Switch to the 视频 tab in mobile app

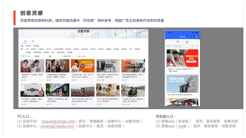tap(177, 41)
